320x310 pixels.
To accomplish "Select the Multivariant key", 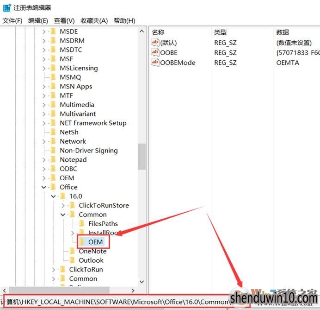I will click(78, 114).
